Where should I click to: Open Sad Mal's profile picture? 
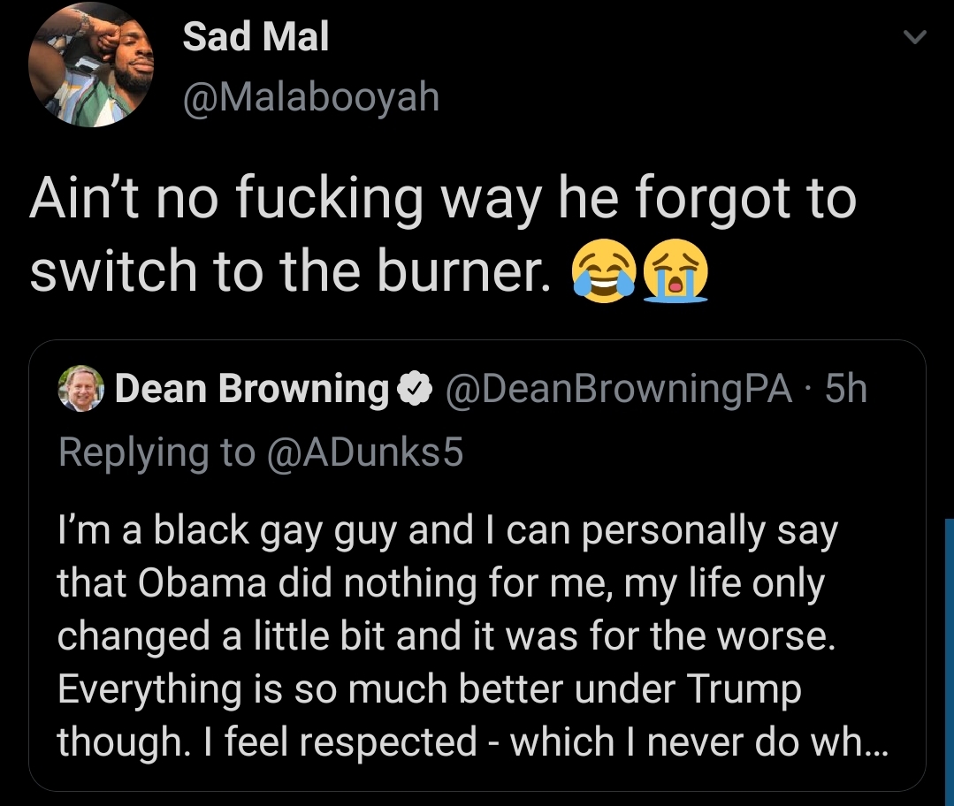(90, 65)
